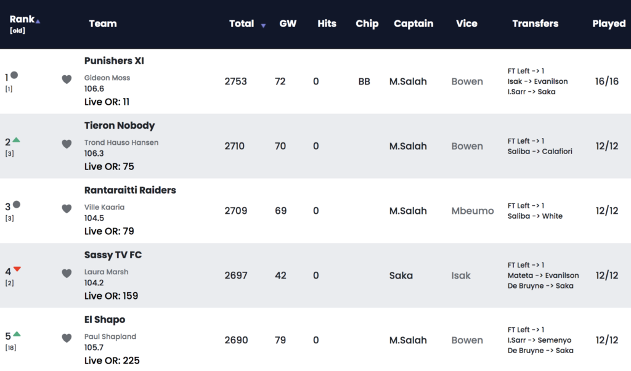Click the grey unchanged dot at rank 1
This screenshot has width=631, height=371.
click(x=14, y=75)
